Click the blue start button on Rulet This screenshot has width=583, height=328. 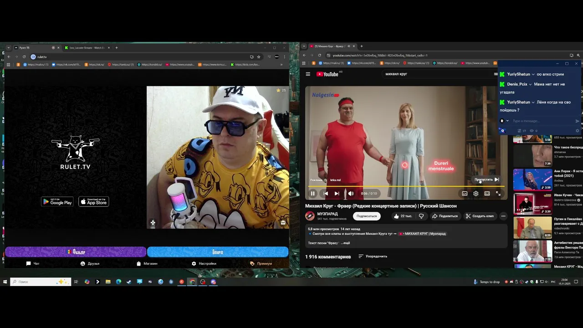[218, 252]
